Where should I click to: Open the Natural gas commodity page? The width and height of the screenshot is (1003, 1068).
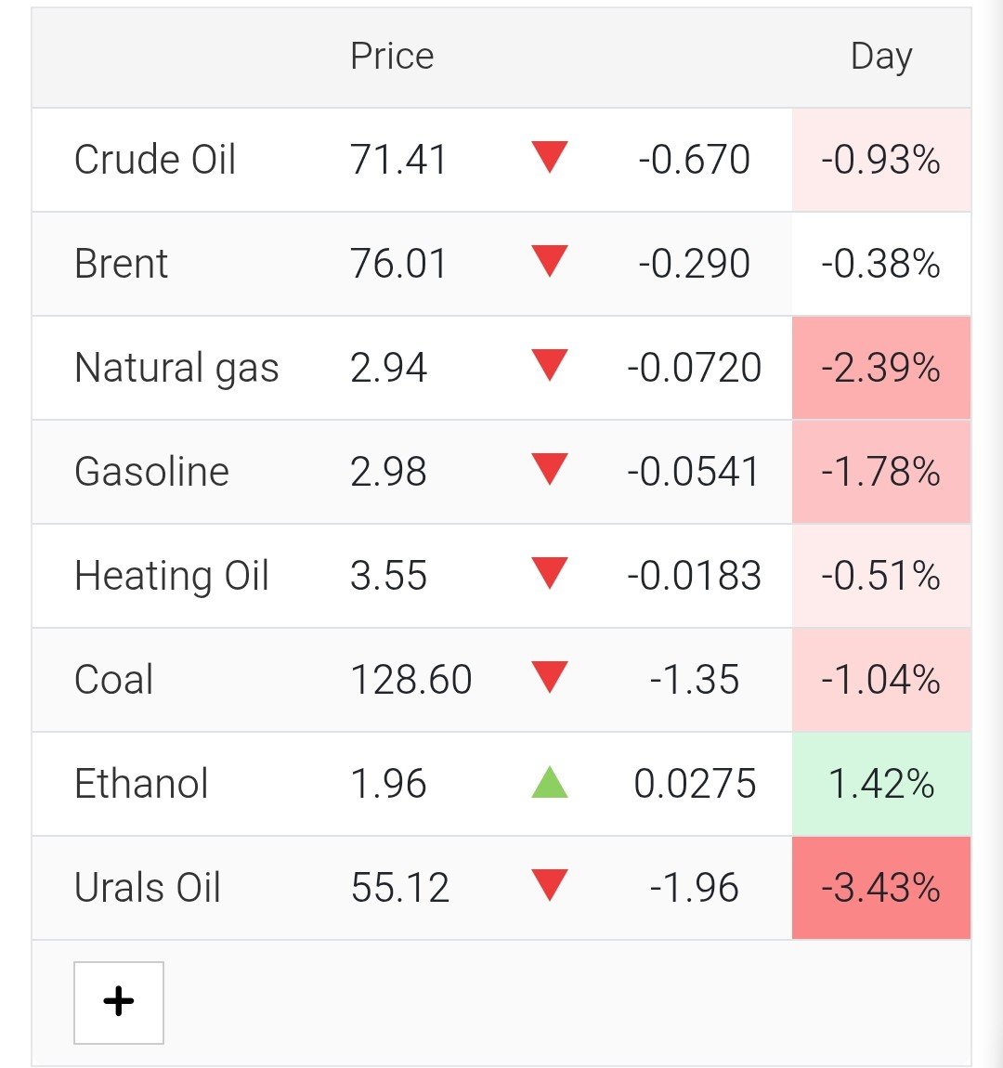[x=176, y=369]
